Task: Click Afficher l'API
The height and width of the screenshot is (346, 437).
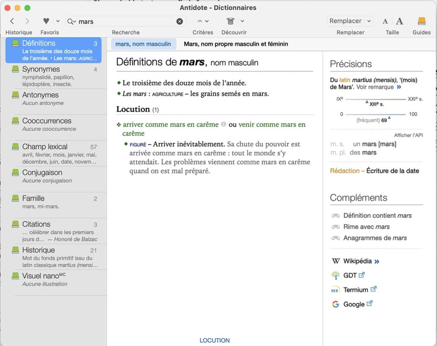Action: point(408,135)
